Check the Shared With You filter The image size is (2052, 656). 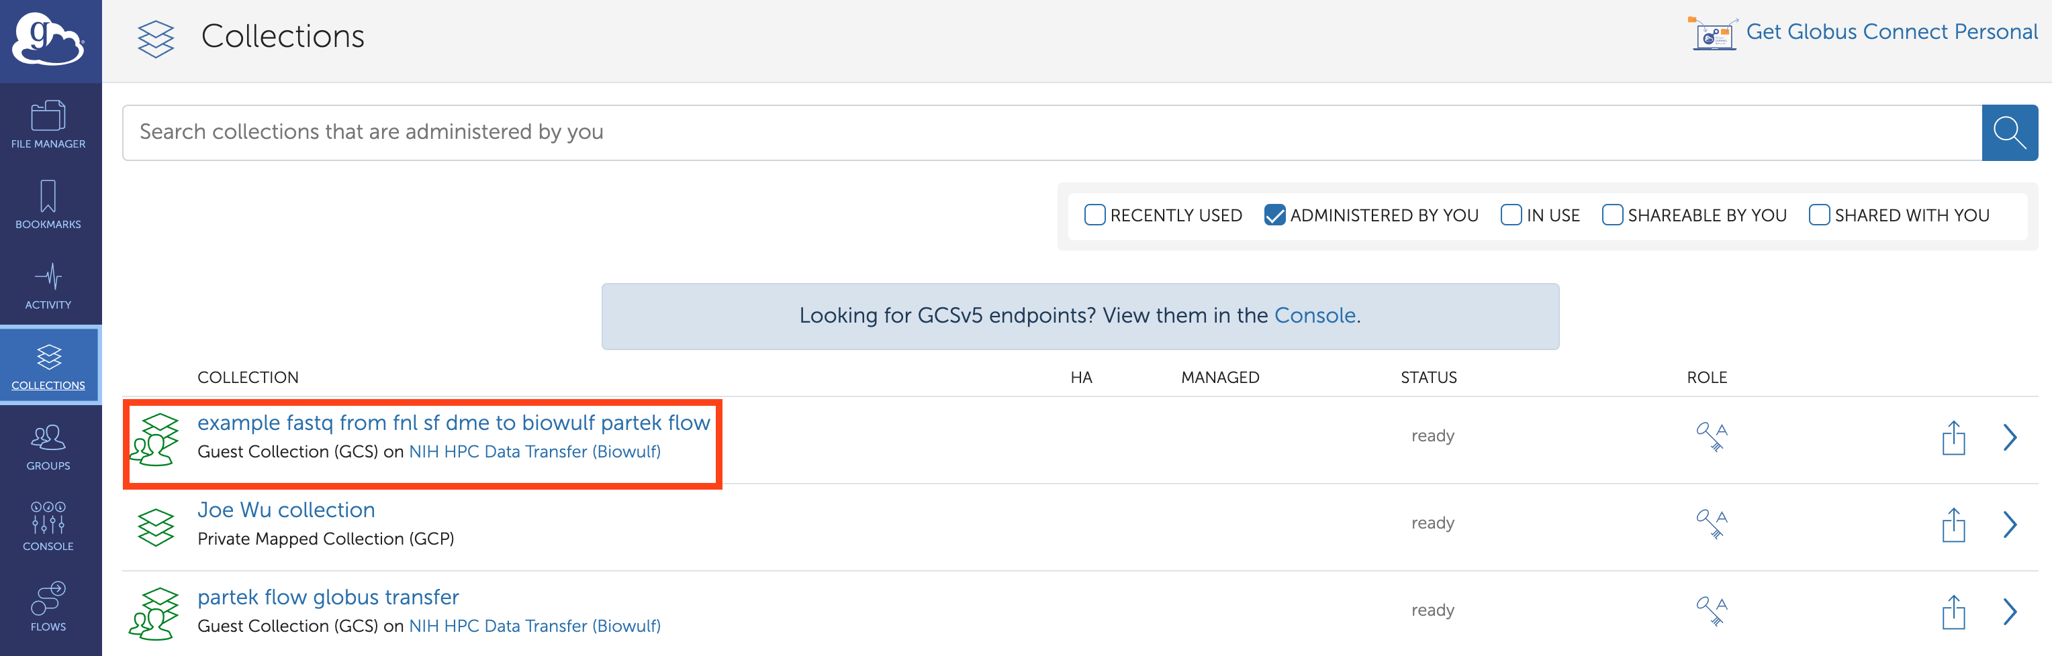click(x=1820, y=215)
